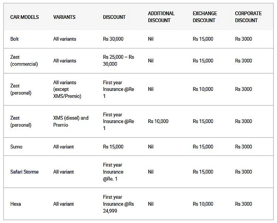Click the Bolt car model link

[15, 39]
